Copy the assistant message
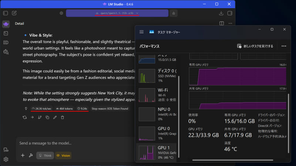The width and height of the screenshot is (296, 166). pyautogui.click(x=47, y=117)
